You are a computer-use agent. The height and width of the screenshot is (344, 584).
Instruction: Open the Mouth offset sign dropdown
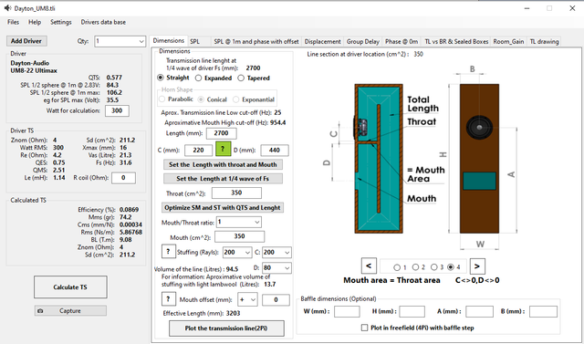tap(247, 299)
